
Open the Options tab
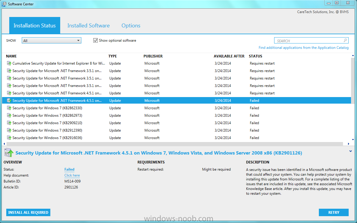131,26
